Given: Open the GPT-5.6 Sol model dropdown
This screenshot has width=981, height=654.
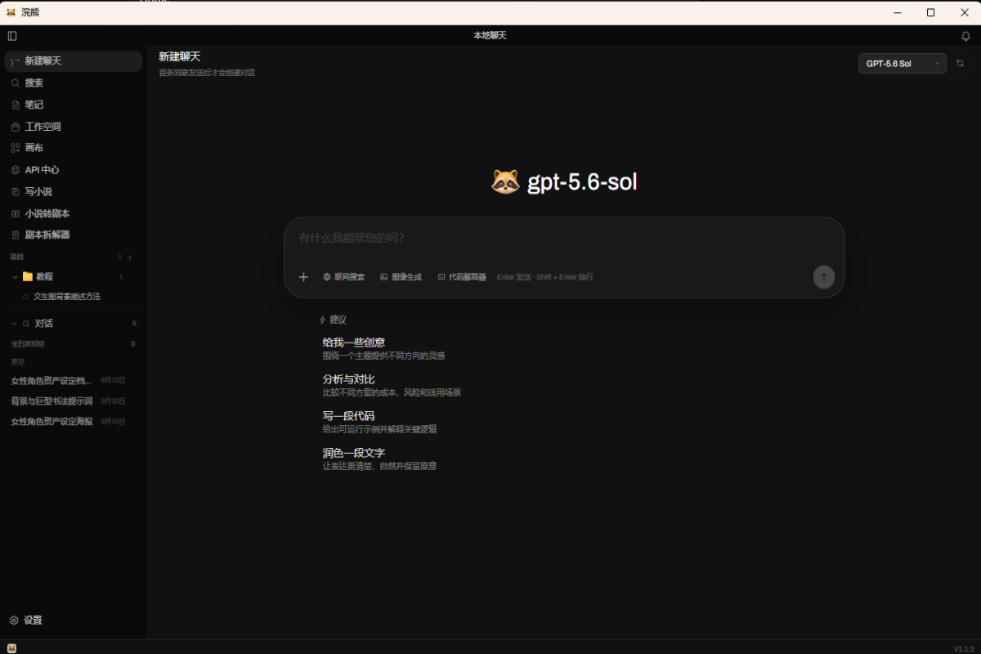Looking at the screenshot, I should 903,63.
